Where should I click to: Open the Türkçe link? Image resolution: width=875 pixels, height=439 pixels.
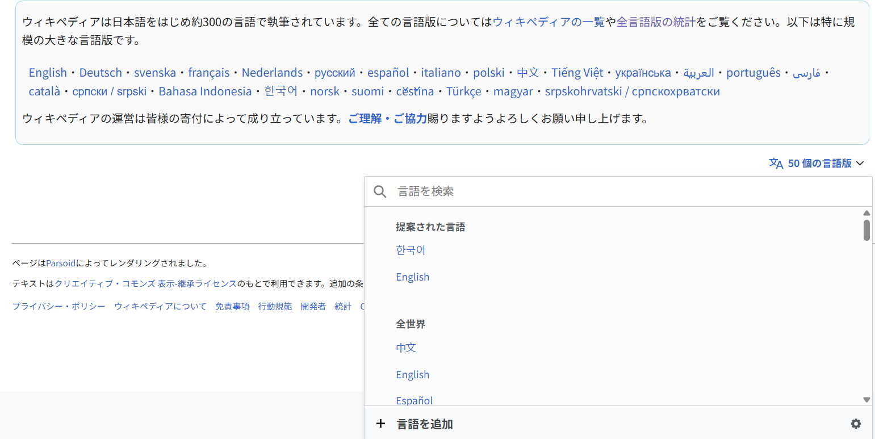tap(463, 91)
